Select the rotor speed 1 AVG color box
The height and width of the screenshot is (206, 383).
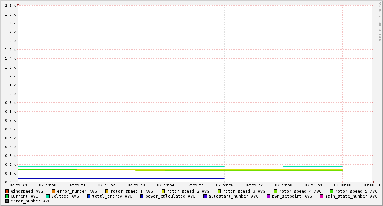tap(107, 191)
